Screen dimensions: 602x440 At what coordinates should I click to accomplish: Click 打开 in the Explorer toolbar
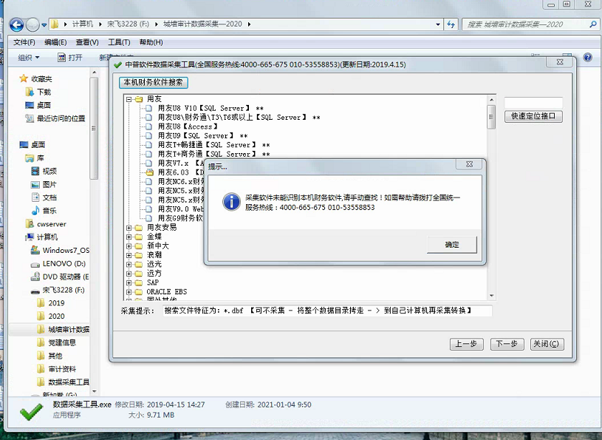coord(70,58)
